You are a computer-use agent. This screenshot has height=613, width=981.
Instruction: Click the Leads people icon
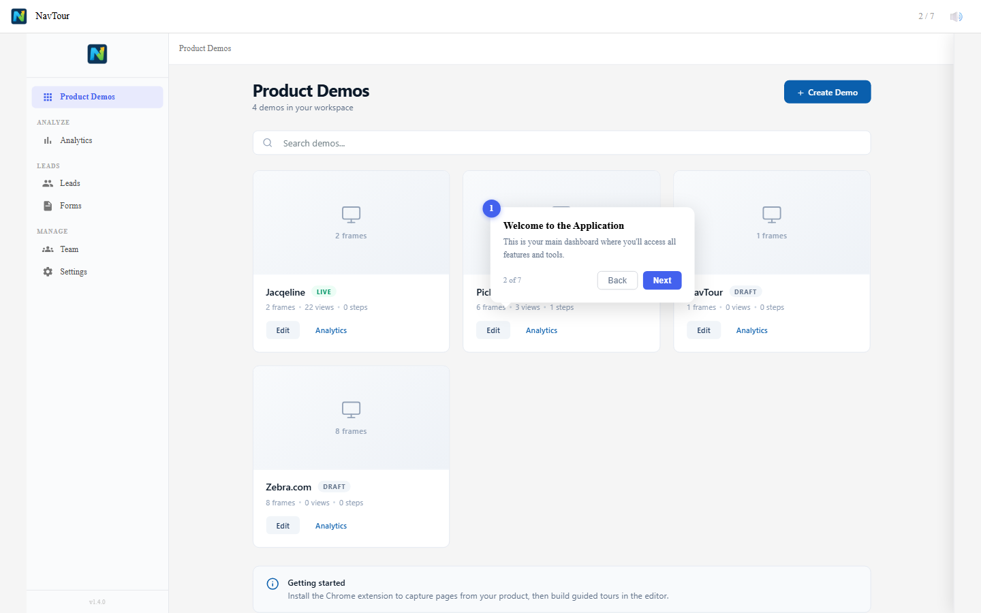(x=48, y=183)
